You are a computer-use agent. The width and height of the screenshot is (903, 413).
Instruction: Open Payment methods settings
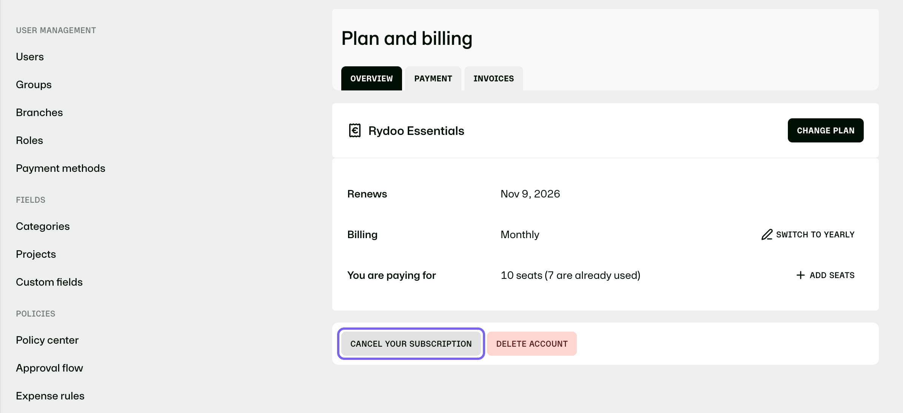tap(60, 168)
